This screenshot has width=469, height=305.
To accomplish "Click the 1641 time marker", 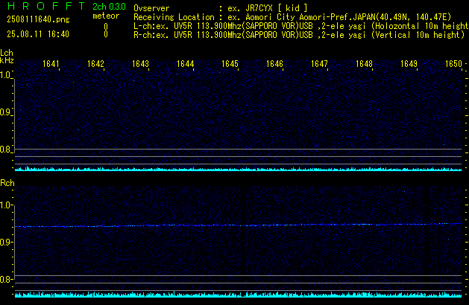I will point(51,64).
